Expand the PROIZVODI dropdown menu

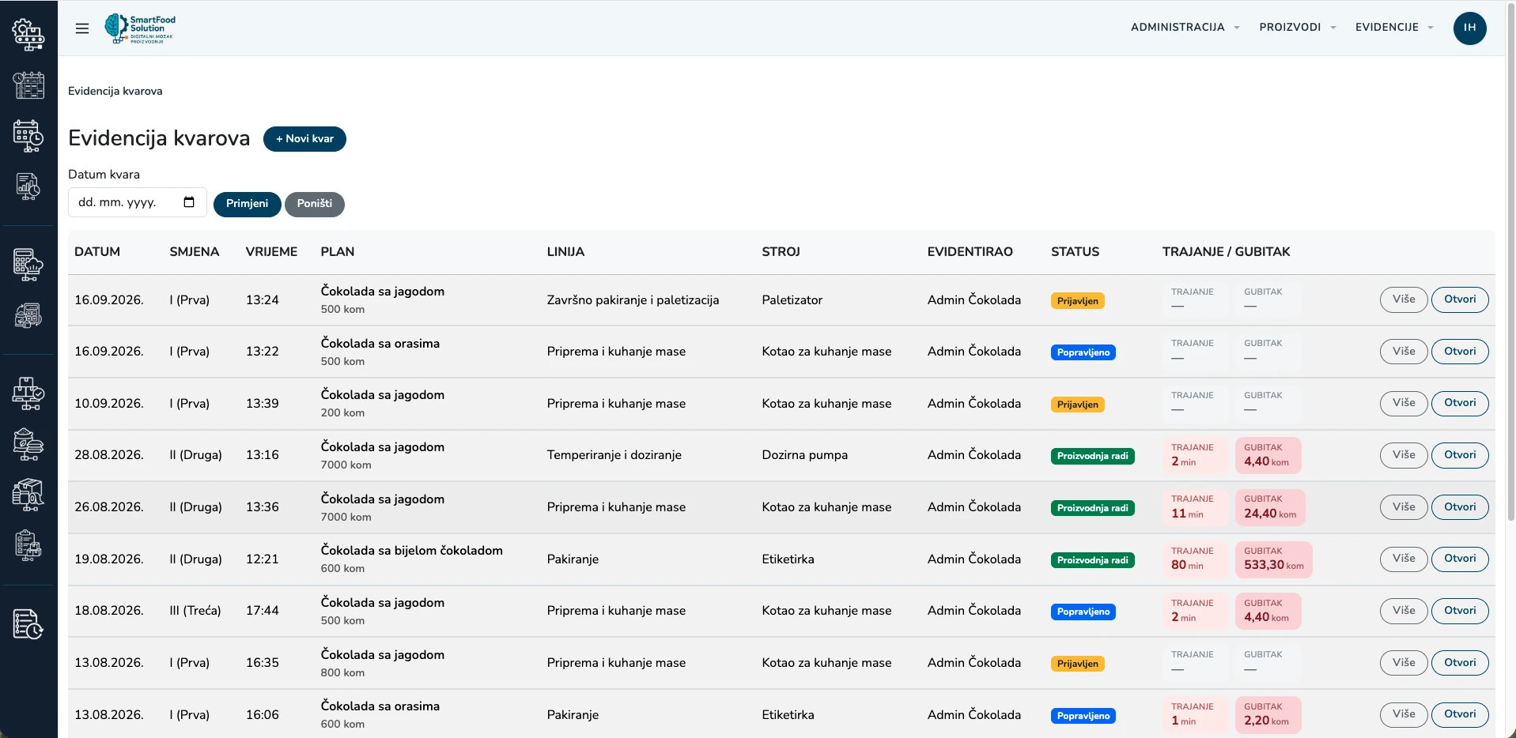tap(1298, 27)
